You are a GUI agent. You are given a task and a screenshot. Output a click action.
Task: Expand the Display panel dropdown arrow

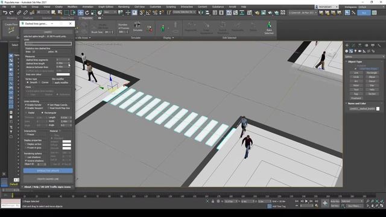click(x=173, y=37)
